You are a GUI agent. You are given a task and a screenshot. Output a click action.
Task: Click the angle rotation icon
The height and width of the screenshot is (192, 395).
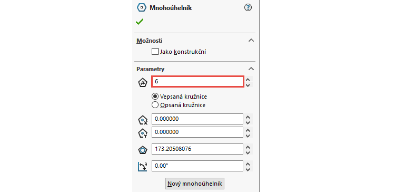143,167
